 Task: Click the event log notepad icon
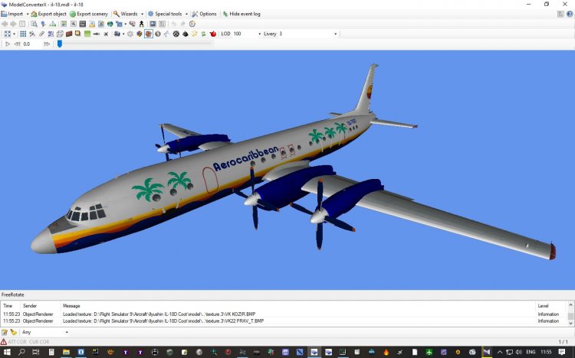5,332
